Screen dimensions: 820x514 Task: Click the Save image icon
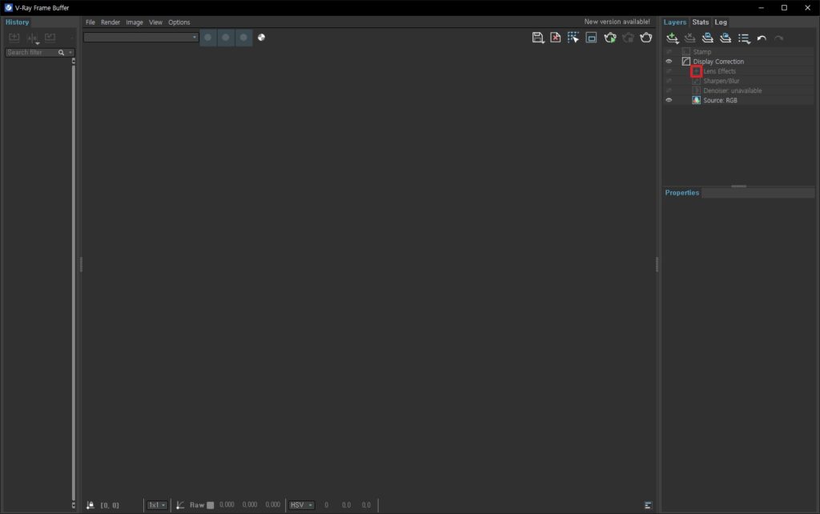pos(538,38)
